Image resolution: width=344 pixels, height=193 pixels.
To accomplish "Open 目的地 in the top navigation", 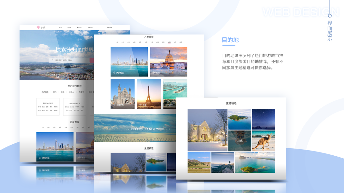I will 69,28.
